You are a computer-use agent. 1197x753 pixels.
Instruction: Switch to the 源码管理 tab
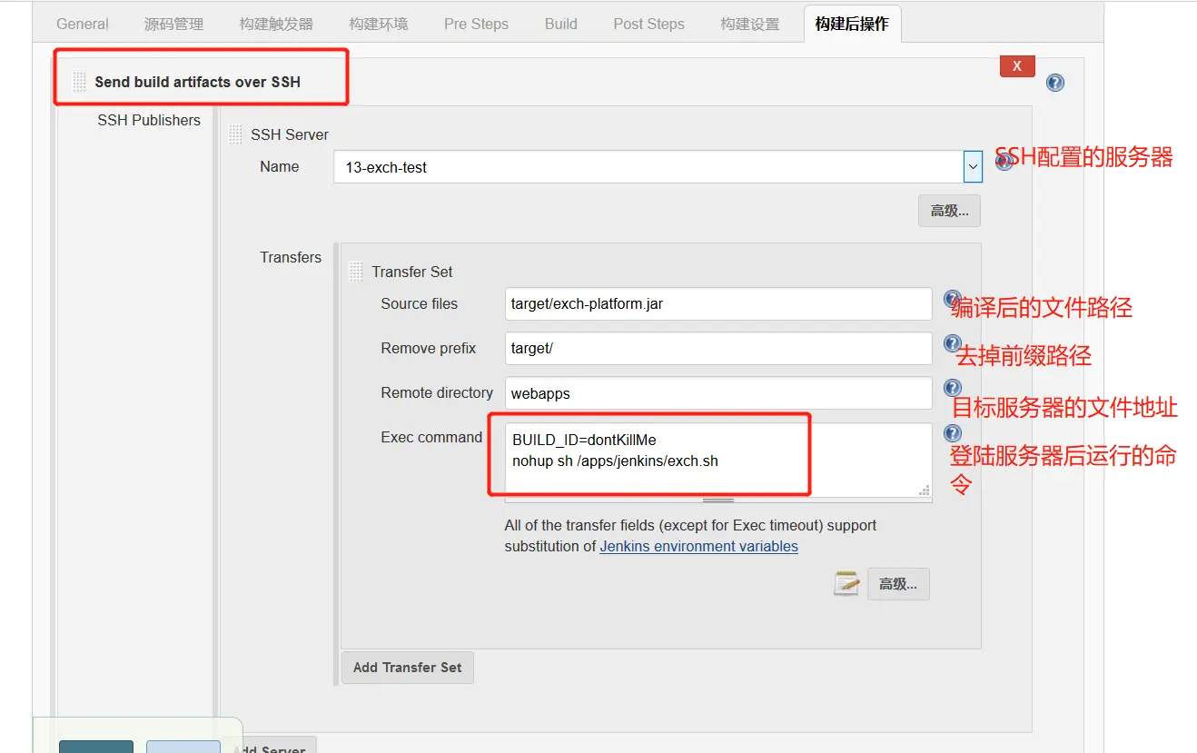coord(174,24)
